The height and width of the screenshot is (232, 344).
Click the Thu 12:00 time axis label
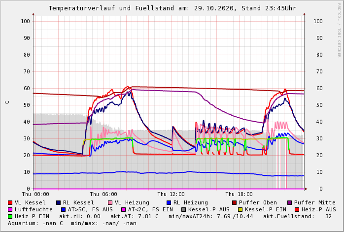(171, 194)
